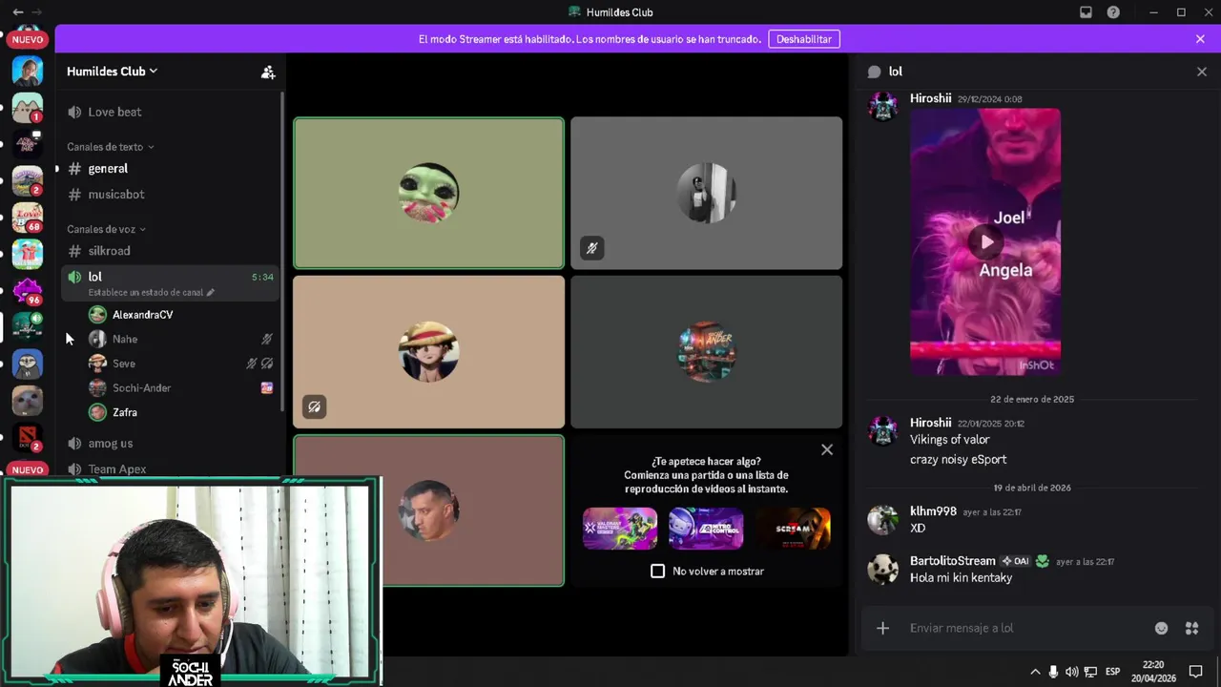Launch the Valorant activity thumbnail

tap(620, 529)
